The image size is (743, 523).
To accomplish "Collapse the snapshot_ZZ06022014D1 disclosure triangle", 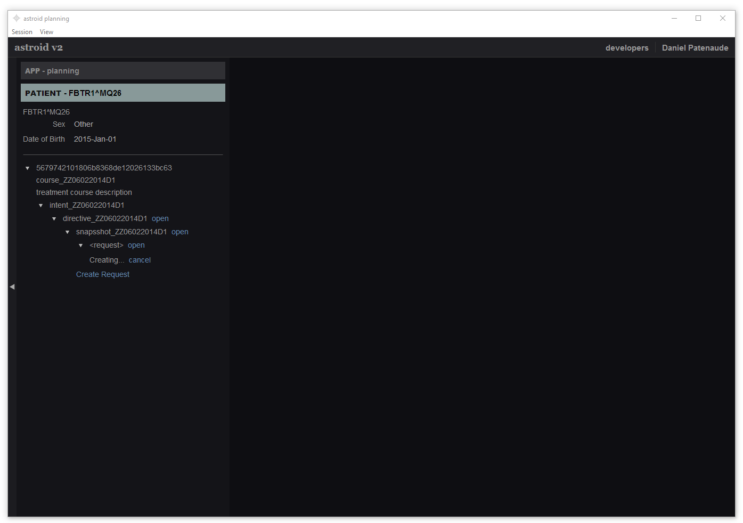I will (x=68, y=232).
